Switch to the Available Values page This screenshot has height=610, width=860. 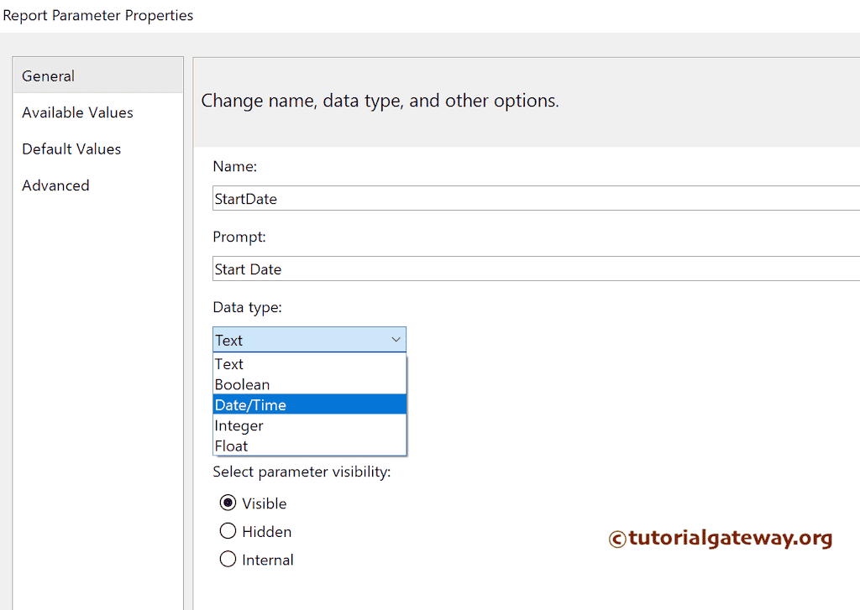point(77,112)
